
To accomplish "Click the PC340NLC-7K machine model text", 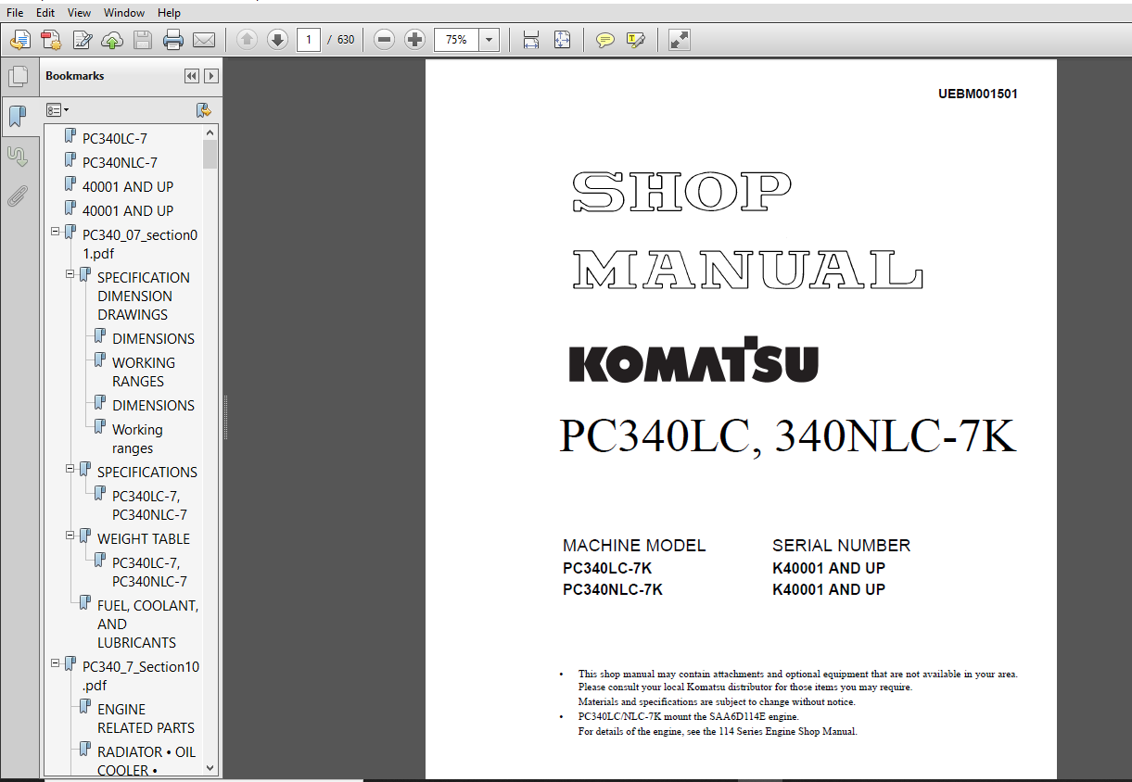I will pos(613,589).
